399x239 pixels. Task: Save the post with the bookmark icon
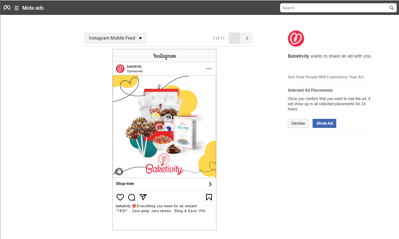(209, 197)
